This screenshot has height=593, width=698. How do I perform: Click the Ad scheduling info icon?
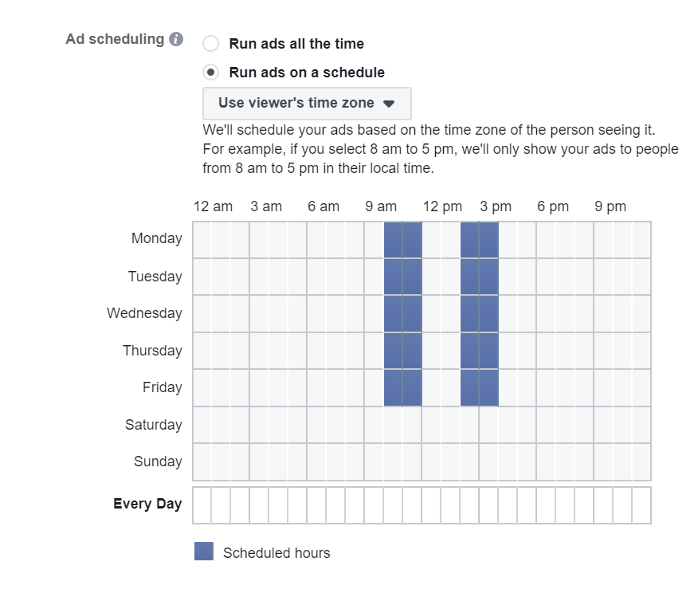176,39
